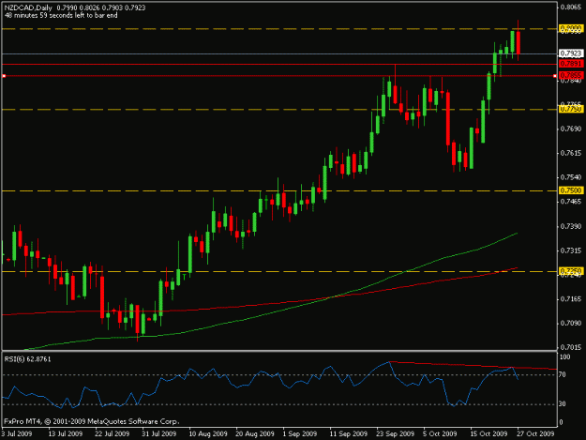Click the yellow 0.8000 price label

click(x=571, y=28)
